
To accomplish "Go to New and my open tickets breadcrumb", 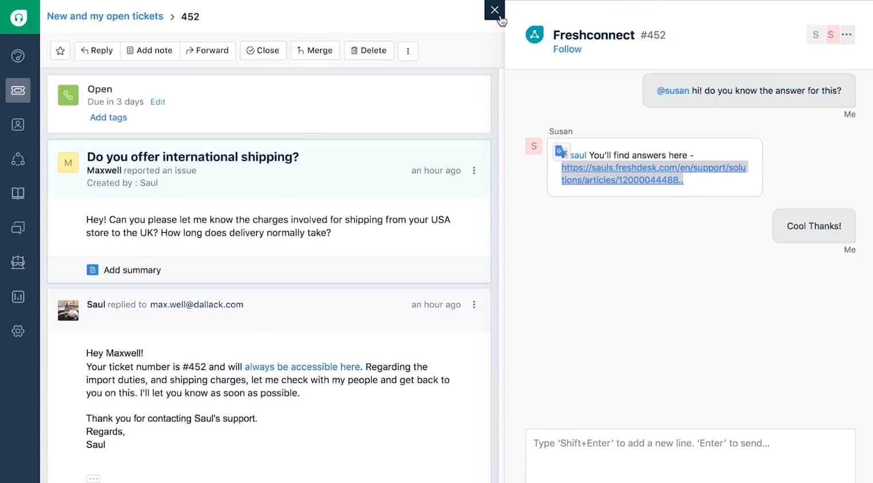I will coord(105,16).
